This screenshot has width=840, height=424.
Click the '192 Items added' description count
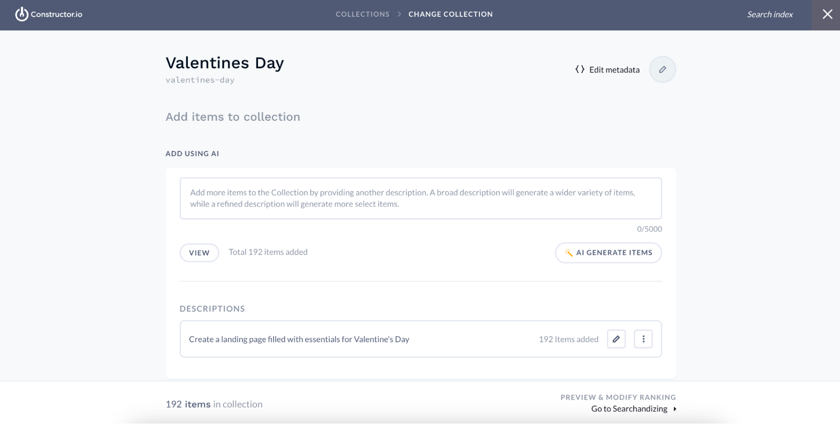[x=569, y=339]
